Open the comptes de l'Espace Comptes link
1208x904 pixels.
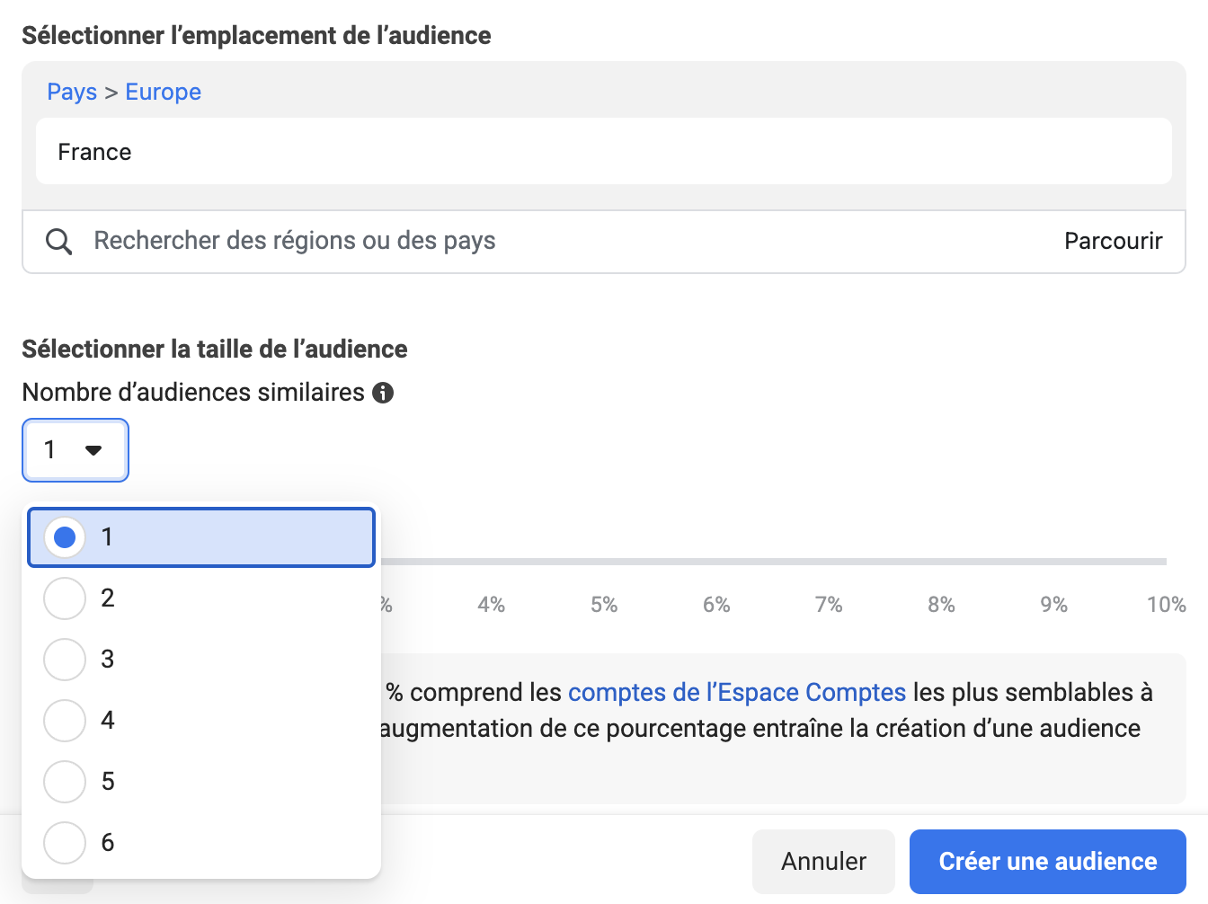736,693
